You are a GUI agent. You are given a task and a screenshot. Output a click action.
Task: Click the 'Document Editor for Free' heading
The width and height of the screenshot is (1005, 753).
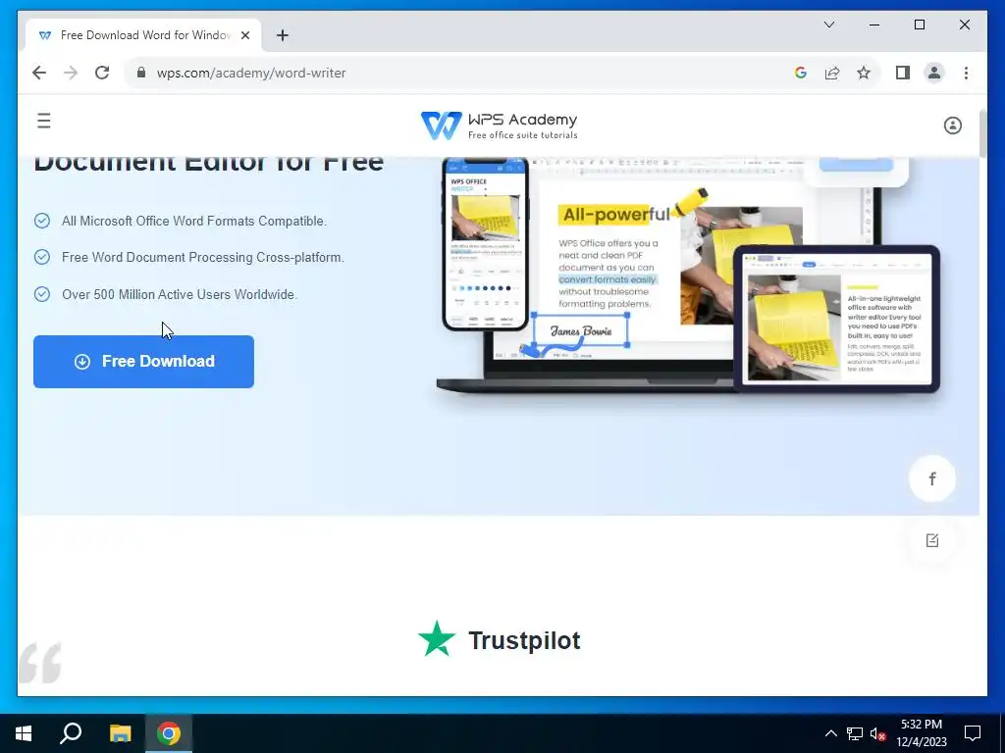tap(208, 165)
